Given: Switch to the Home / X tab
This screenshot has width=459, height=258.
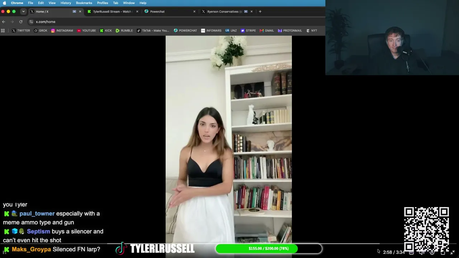Looking at the screenshot, I should click(56, 11).
